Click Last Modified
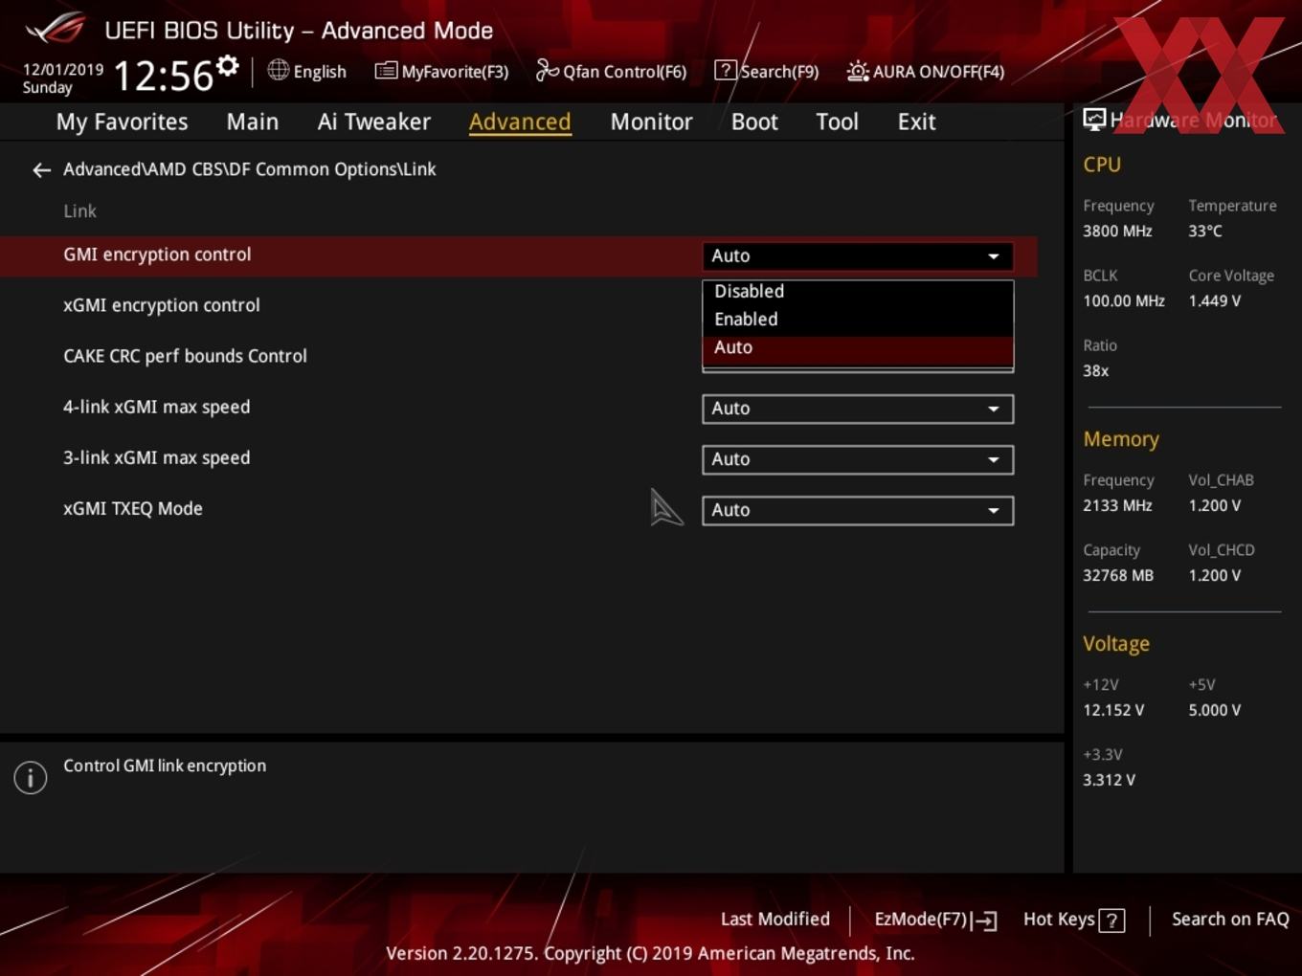Screen dimensions: 1302x976 pos(774,919)
